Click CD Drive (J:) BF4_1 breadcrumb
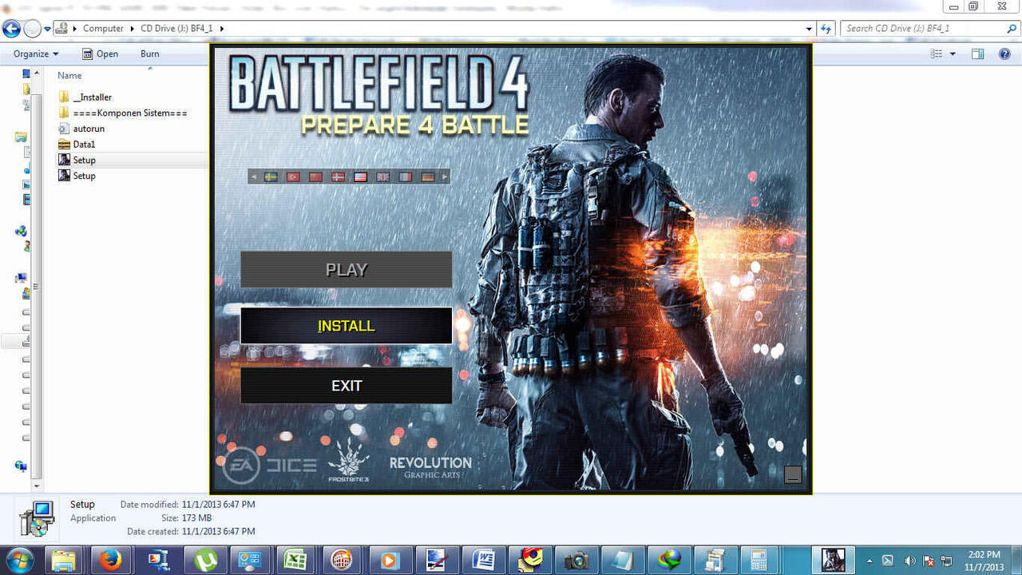 [177, 29]
